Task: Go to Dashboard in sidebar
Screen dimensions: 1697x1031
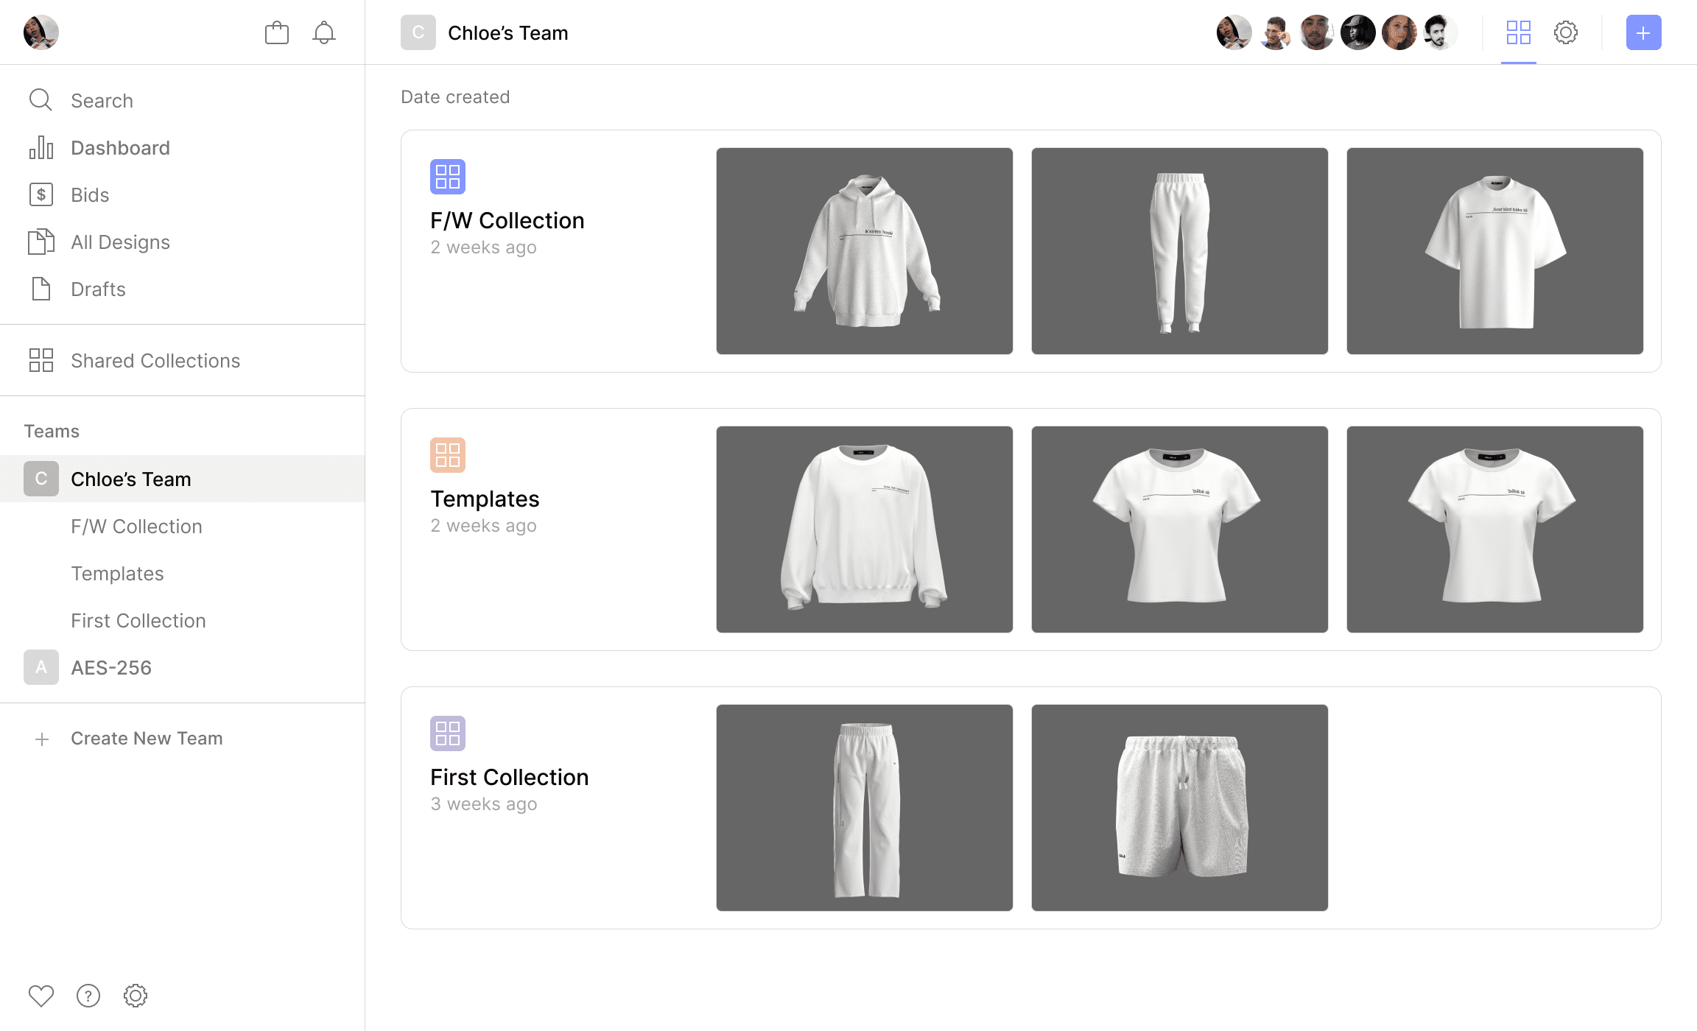Action: pyautogui.click(x=120, y=148)
